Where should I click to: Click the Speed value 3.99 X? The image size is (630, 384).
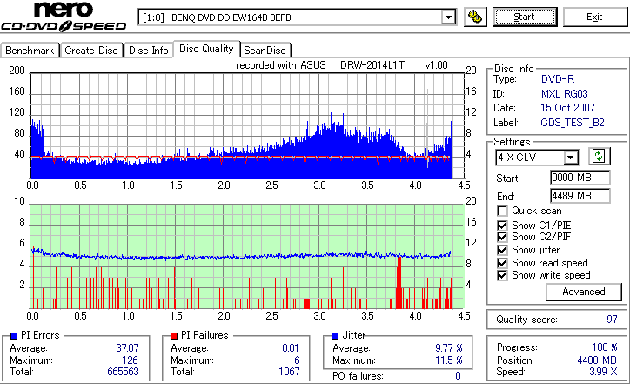[x=603, y=372]
